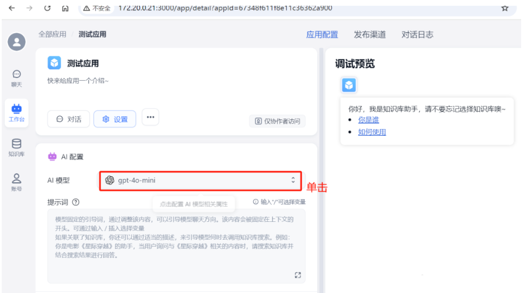Click the AI 配置 robot icon
Image resolution: width=524 pixels, height=293 pixels.
pos(52,157)
